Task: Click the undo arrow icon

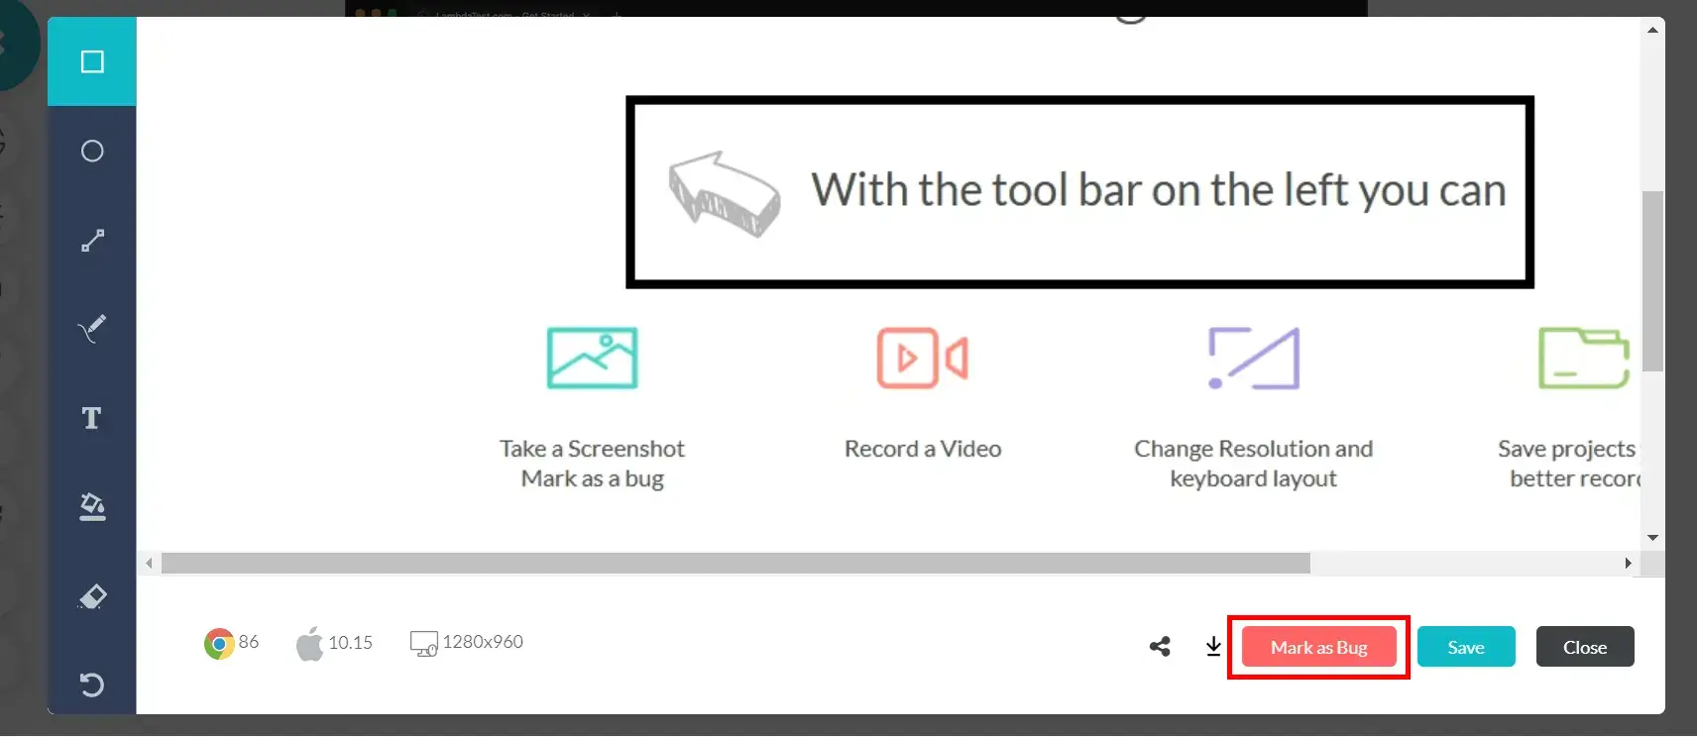Action: click(x=92, y=684)
